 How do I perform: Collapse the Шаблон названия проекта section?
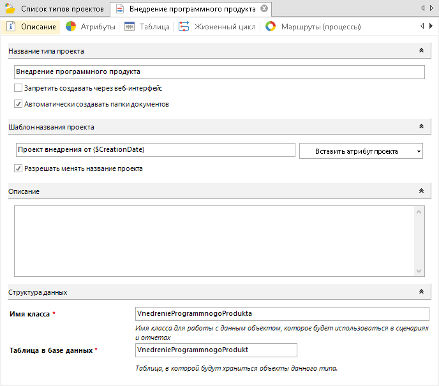pyautogui.click(x=420, y=127)
